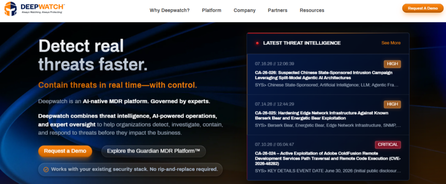
Task: Click See More threat intelligence link
Action: tap(391, 43)
